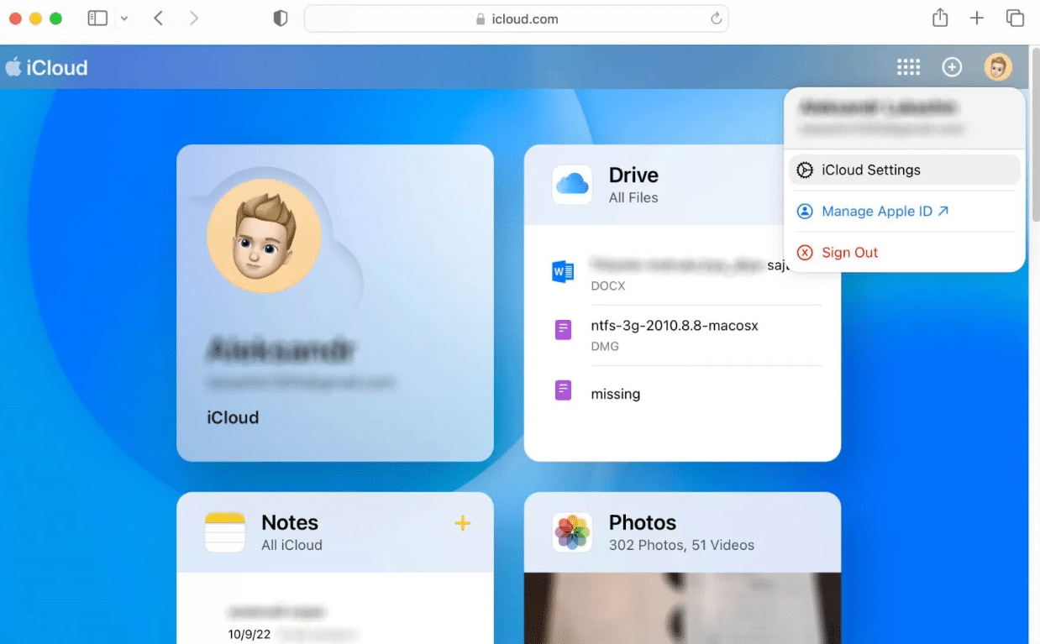The width and height of the screenshot is (1040, 644).
Task: Open Safari tab overview
Action: pyautogui.click(x=1015, y=18)
